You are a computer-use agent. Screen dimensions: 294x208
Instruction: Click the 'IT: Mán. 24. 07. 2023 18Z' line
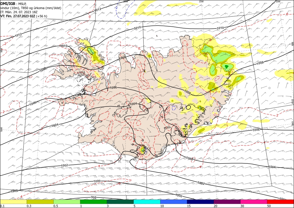(x=19, y=12)
